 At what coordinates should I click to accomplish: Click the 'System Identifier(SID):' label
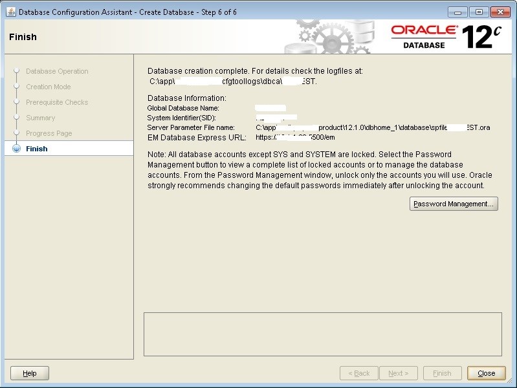pos(181,118)
